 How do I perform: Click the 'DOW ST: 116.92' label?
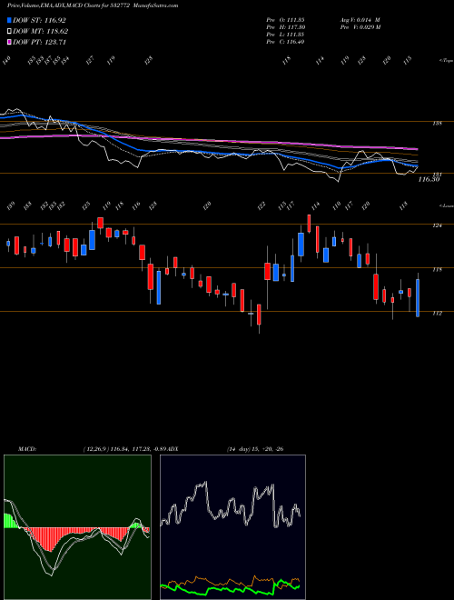(x=39, y=20)
